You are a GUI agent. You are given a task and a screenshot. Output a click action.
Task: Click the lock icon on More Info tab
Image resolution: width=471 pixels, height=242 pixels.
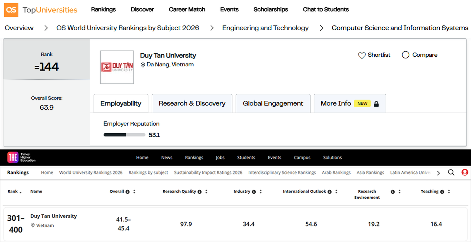point(376,104)
